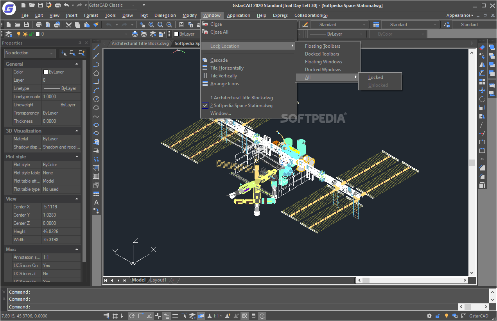Collapse the Misc section
The image size is (497, 321).
pos(77,249)
